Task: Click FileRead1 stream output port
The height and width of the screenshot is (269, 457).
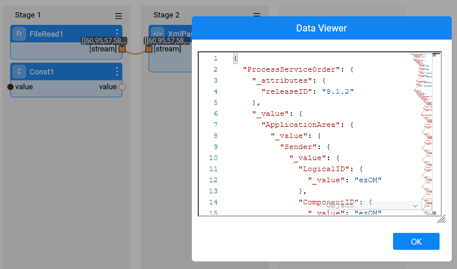Action: (x=122, y=49)
